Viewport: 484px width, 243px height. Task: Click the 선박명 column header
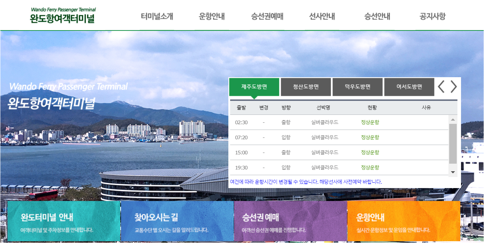pos(323,108)
